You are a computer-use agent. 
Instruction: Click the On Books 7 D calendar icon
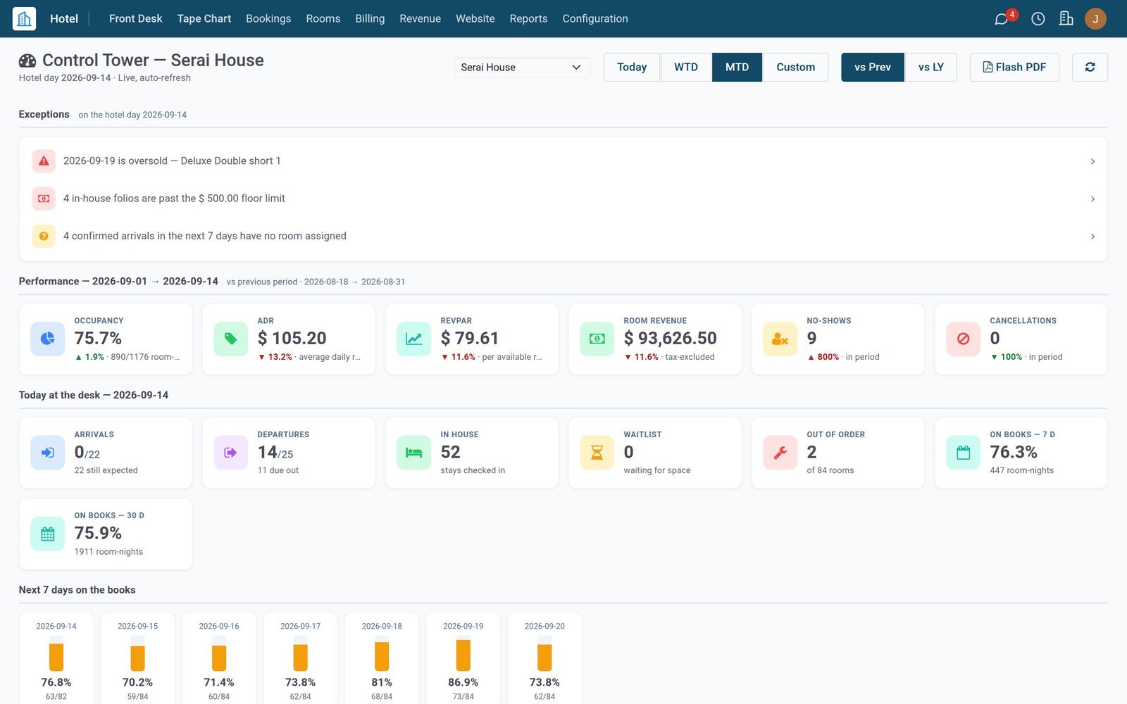click(964, 453)
